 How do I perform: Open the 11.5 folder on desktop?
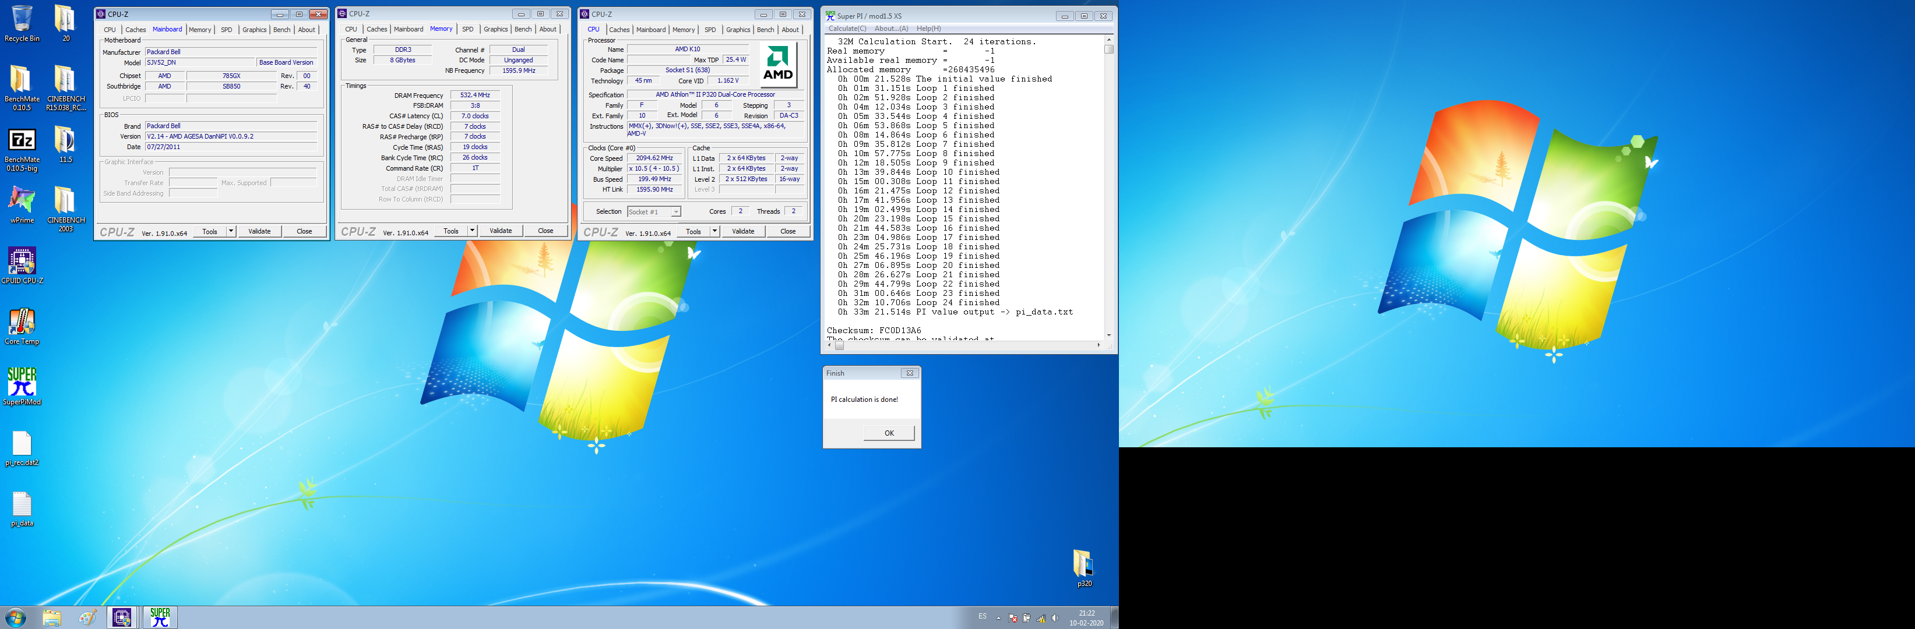click(65, 144)
